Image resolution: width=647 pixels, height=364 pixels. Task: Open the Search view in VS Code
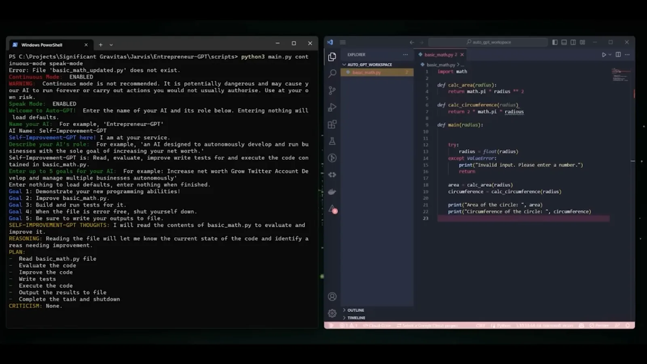coord(332,74)
